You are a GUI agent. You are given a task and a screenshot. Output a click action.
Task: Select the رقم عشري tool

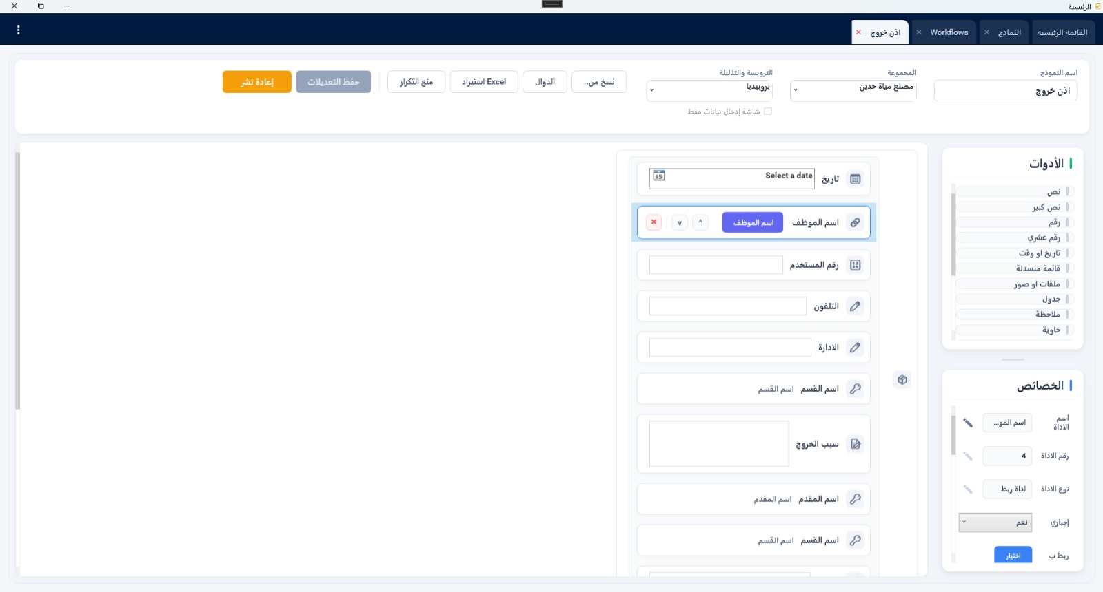point(1015,237)
